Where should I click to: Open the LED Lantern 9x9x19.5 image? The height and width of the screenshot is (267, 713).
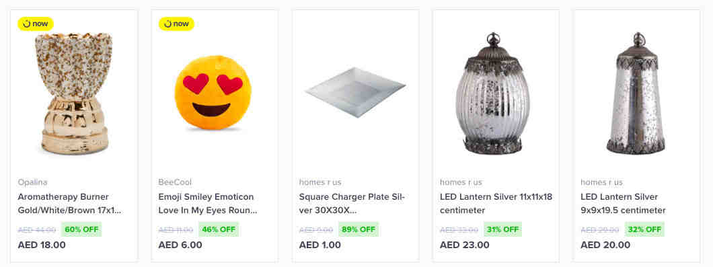636,93
